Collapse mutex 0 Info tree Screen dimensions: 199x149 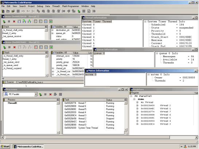[148, 75]
